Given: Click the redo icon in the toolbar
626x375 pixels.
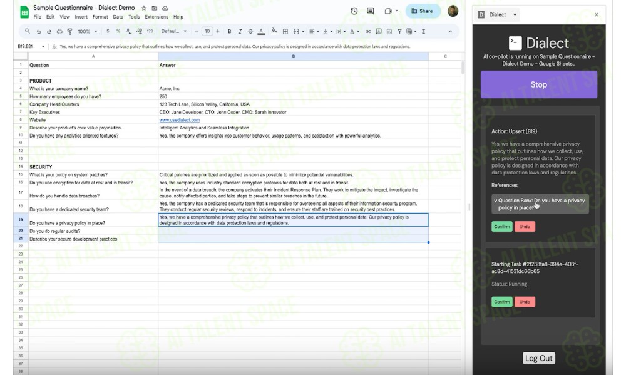Looking at the screenshot, I should point(49,31).
